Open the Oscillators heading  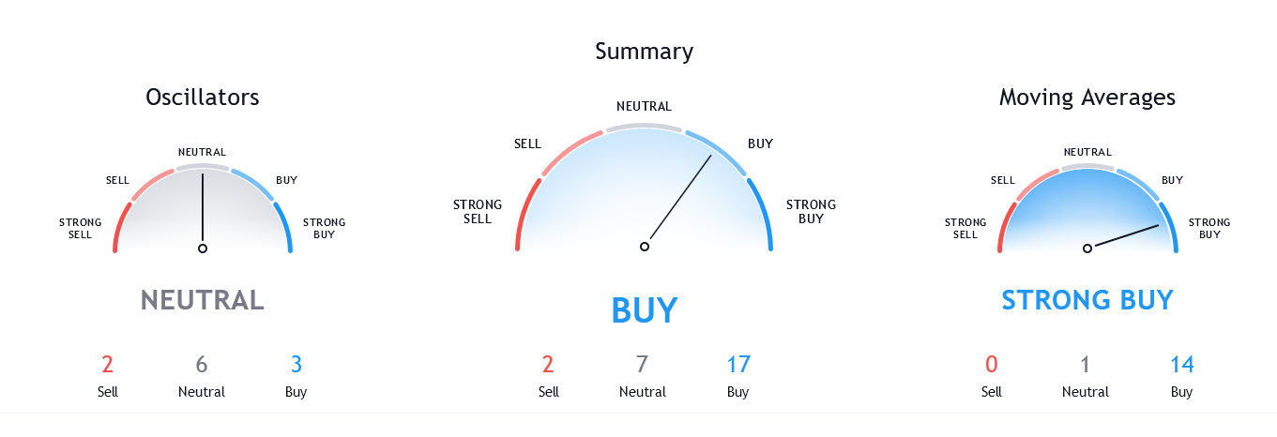point(203,97)
